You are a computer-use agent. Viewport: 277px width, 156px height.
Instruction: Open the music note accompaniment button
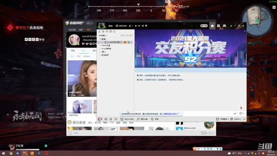142,119
